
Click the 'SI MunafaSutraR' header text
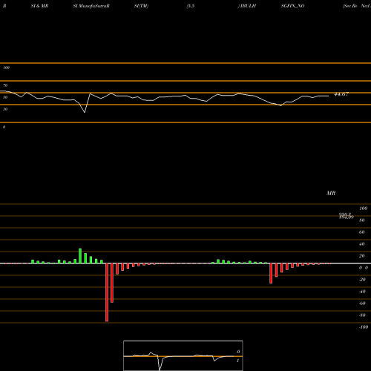coord(91,6)
